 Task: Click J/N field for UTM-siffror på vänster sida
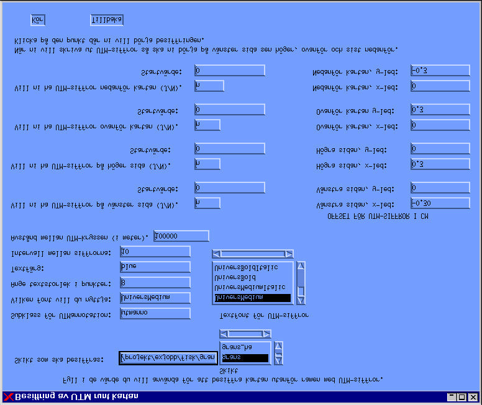207,203
